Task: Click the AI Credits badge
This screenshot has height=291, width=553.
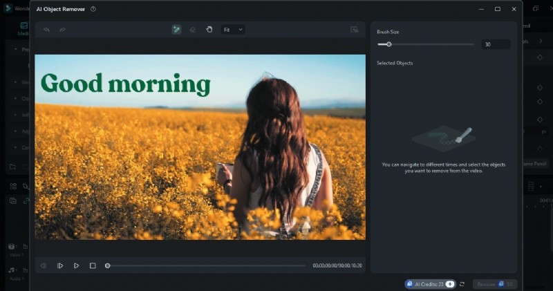Action: [425, 284]
